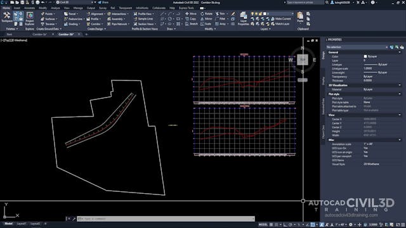The image size is (406, 228).
Task: Click the Share button in title bar
Action: (103, 3)
